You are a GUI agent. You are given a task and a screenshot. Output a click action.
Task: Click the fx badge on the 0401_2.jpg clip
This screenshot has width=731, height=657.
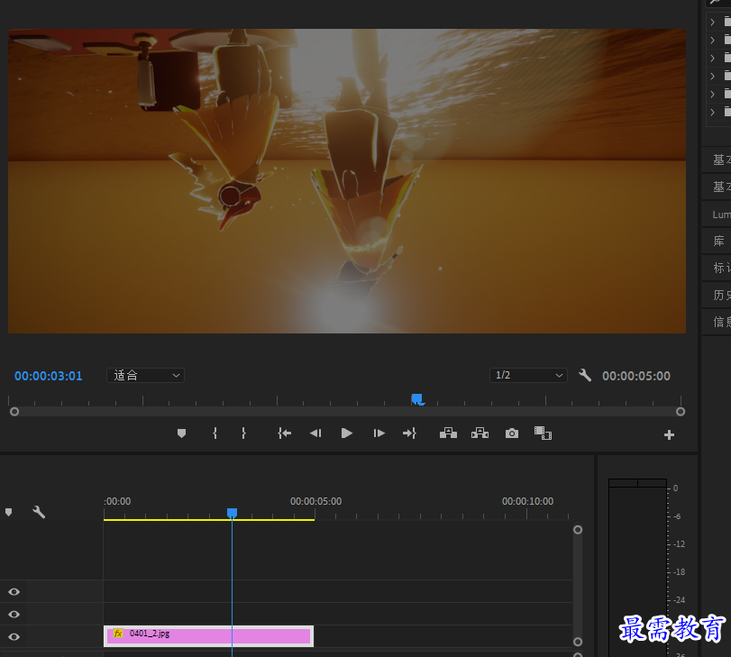(x=118, y=634)
